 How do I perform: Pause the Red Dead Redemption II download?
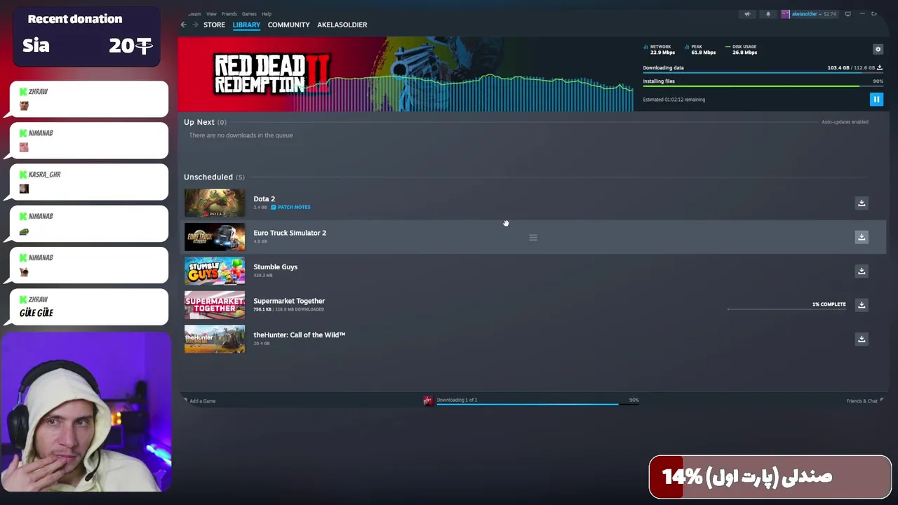[876, 100]
